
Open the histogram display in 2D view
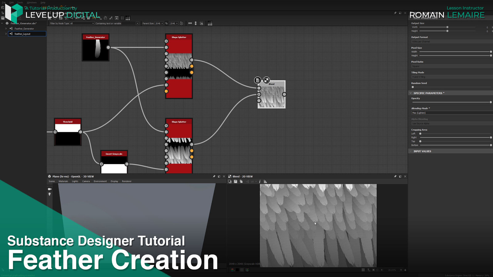(x=265, y=182)
